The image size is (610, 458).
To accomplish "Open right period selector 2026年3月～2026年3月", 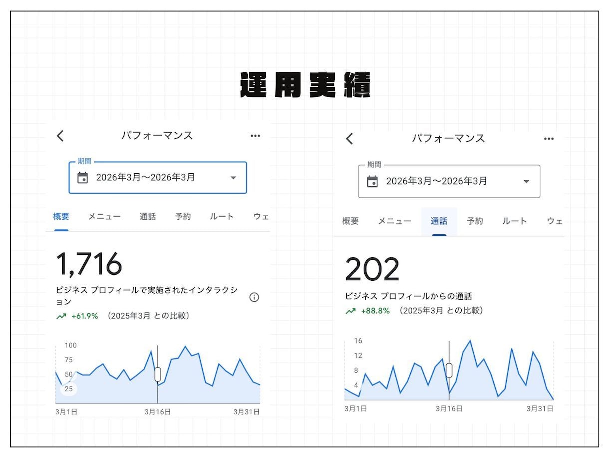I will 449,181.
